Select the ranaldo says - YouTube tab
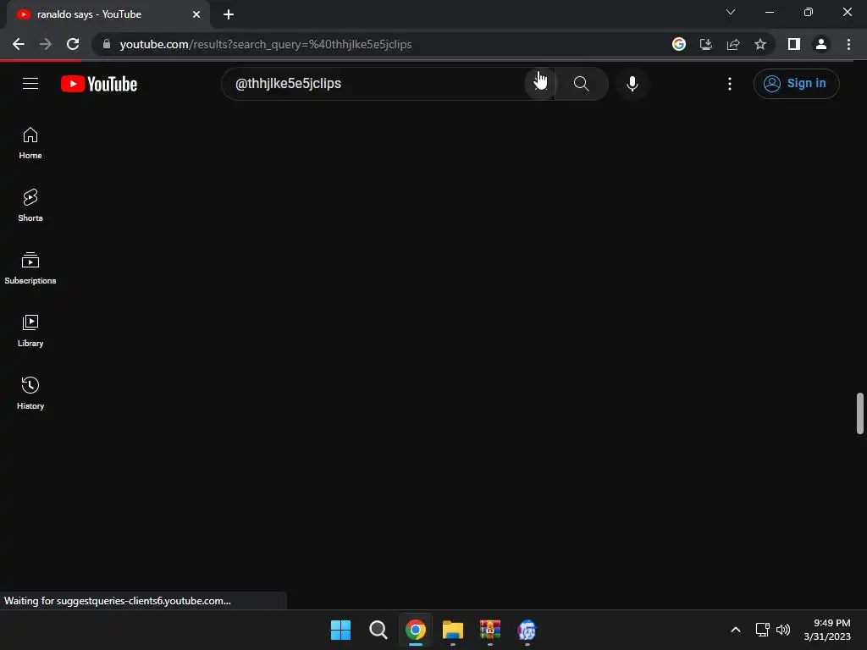The image size is (867, 650). [x=108, y=14]
